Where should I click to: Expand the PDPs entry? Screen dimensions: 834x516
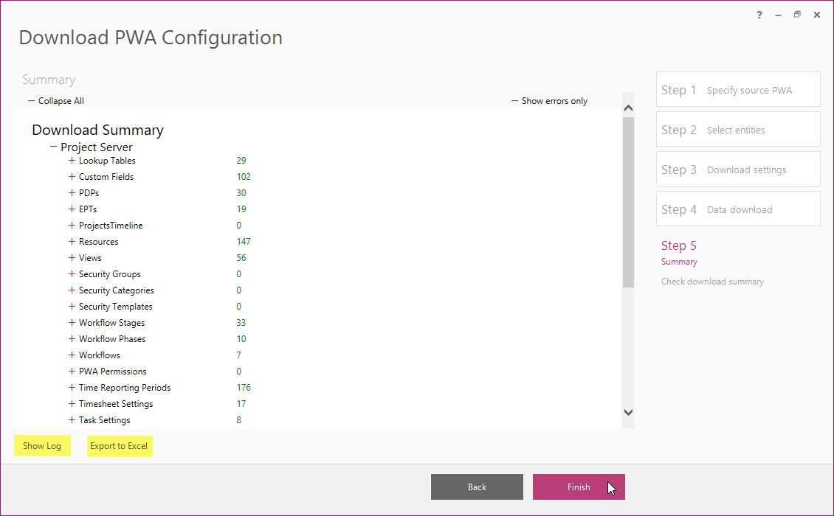point(72,193)
